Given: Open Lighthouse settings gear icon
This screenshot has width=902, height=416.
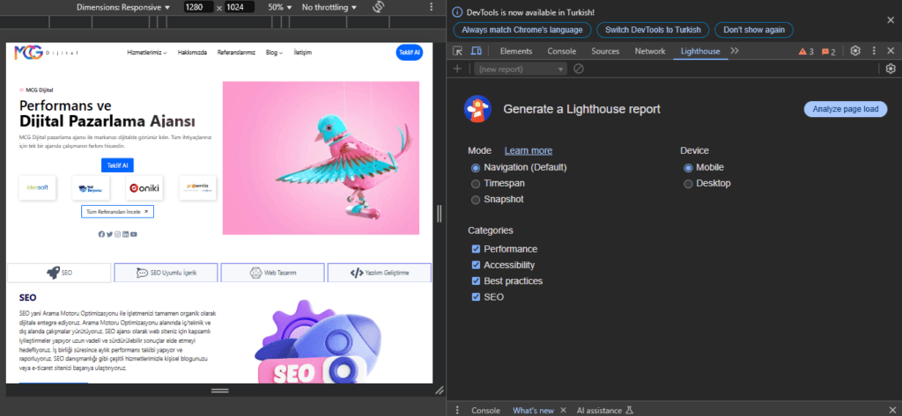Looking at the screenshot, I should point(891,69).
